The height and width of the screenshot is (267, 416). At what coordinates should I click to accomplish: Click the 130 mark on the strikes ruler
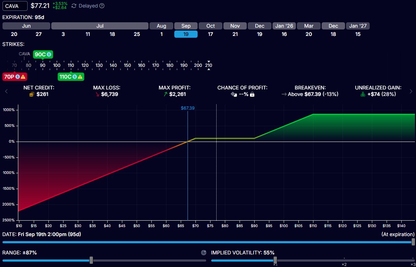(99, 65)
